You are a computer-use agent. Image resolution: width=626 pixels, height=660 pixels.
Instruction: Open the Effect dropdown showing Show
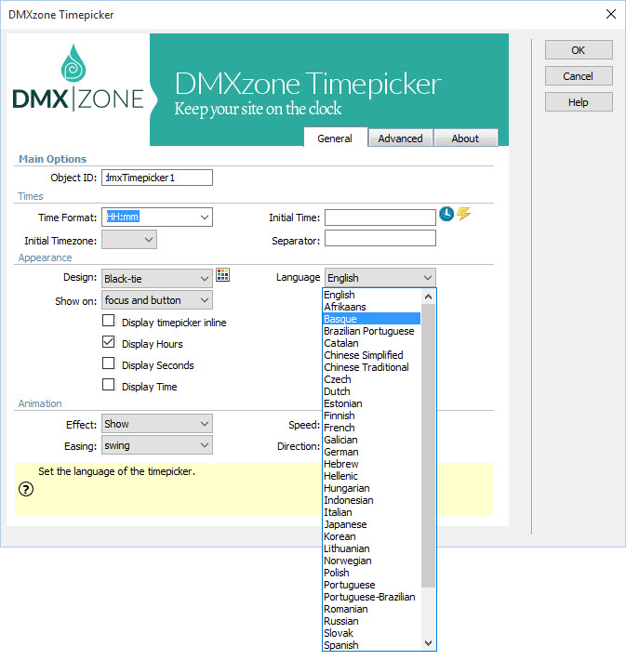coord(157,424)
